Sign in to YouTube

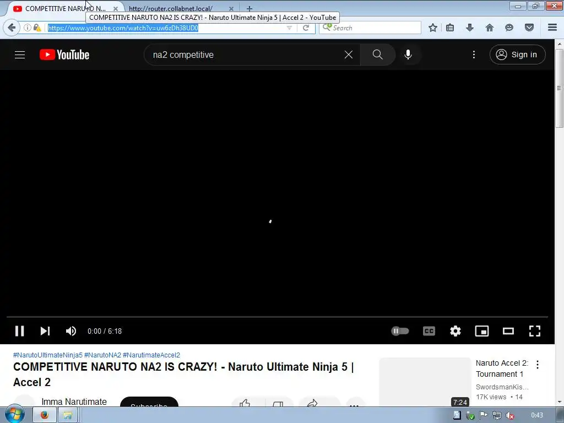pyautogui.click(x=517, y=55)
